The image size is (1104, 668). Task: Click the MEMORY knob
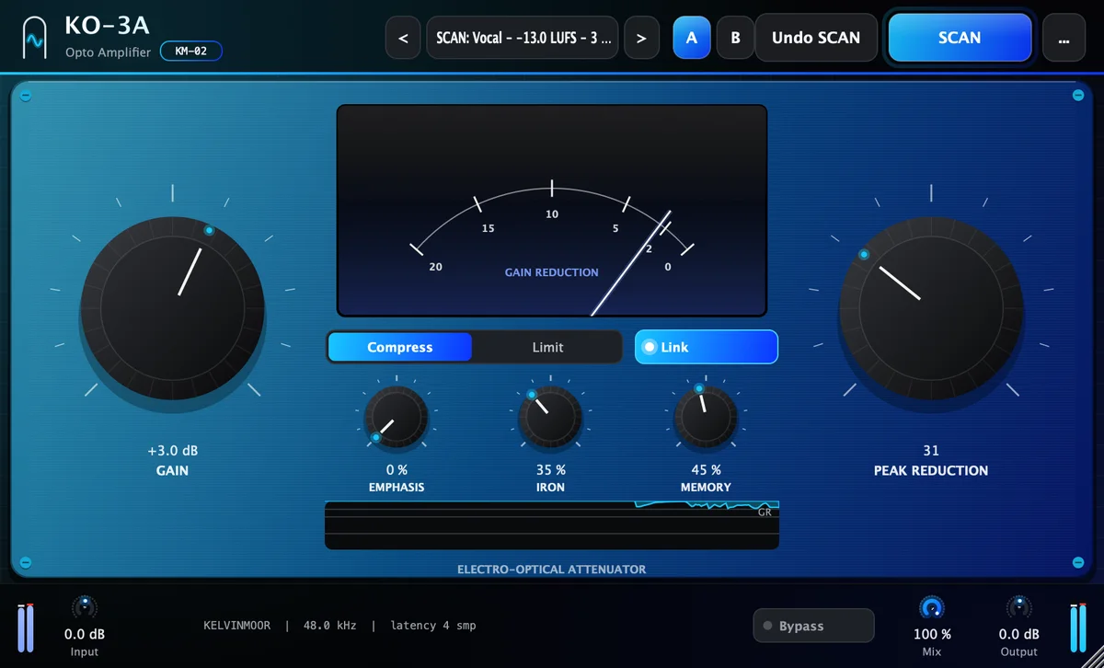tap(706, 417)
